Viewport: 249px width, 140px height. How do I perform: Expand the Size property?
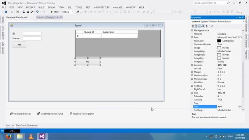coord(192,93)
